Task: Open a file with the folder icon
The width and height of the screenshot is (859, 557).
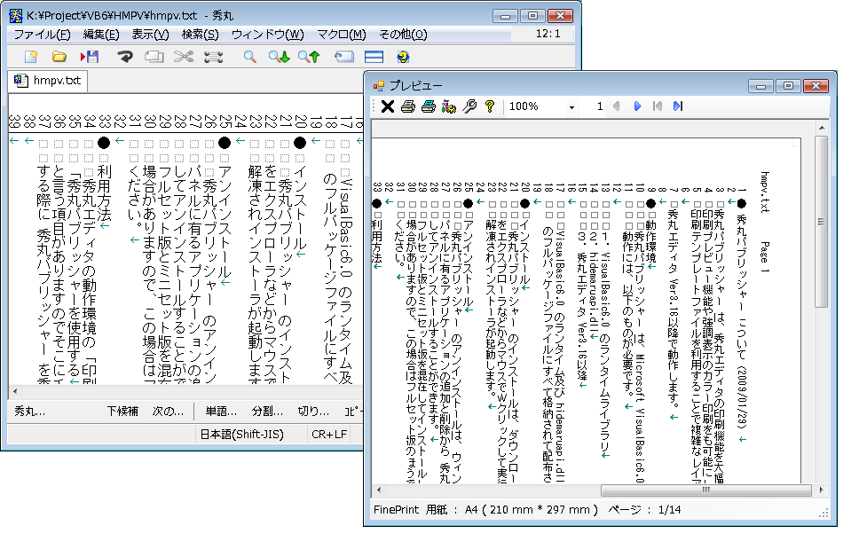Action: pyautogui.click(x=59, y=57)
